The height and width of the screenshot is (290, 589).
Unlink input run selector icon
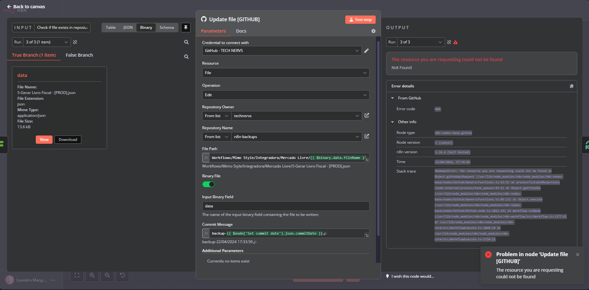tap(75, 42)
